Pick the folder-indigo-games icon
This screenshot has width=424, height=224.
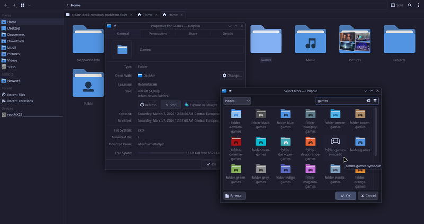pos(286,169)
